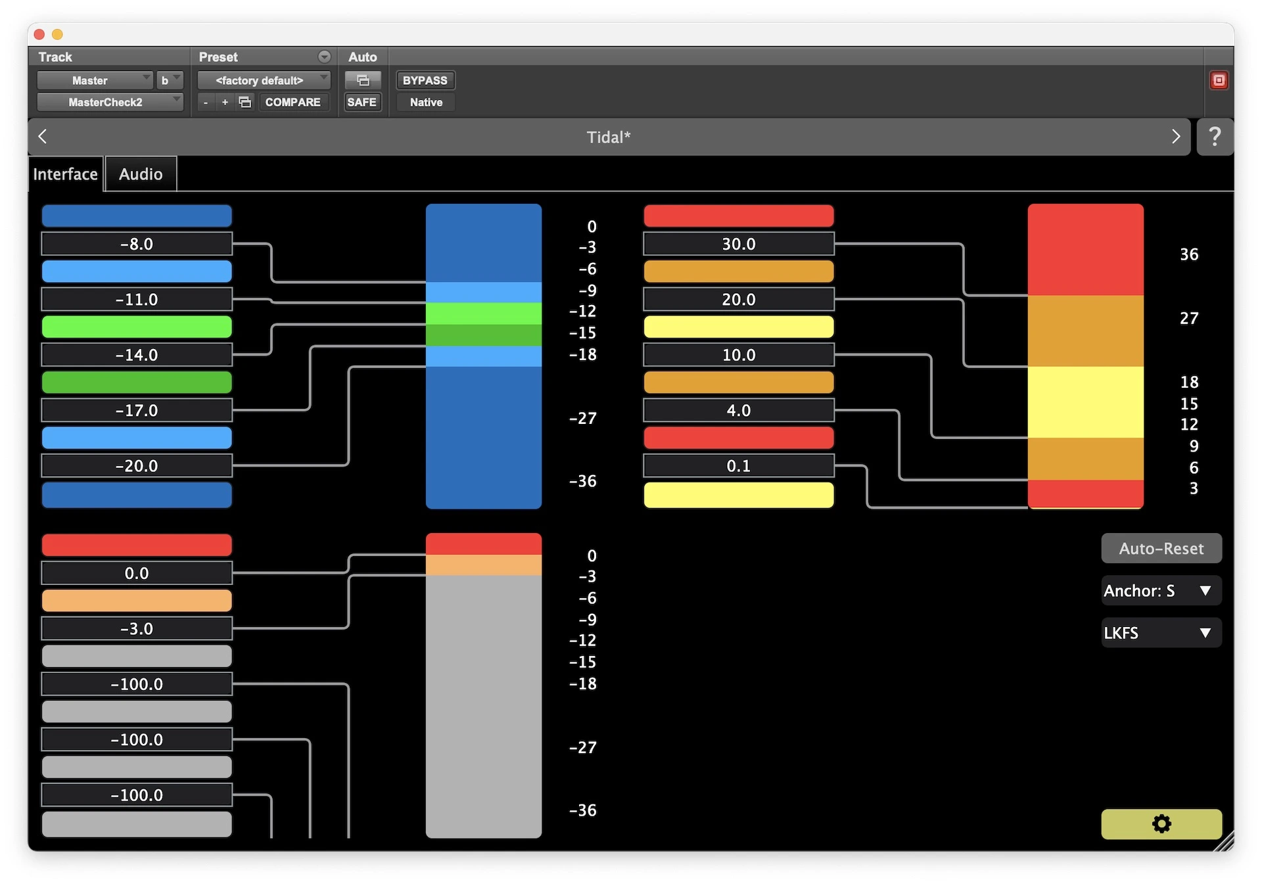Toggle the COMPARE button

pos(292,102)
